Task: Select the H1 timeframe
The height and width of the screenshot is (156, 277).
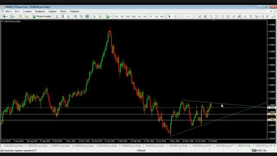Action: pyautogui.click(x=139, y=16)
